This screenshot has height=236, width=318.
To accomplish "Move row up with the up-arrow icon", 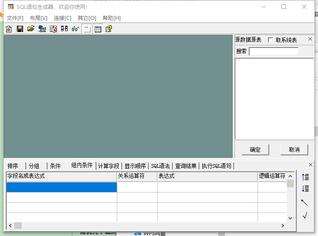I will [x=305, y=177].
